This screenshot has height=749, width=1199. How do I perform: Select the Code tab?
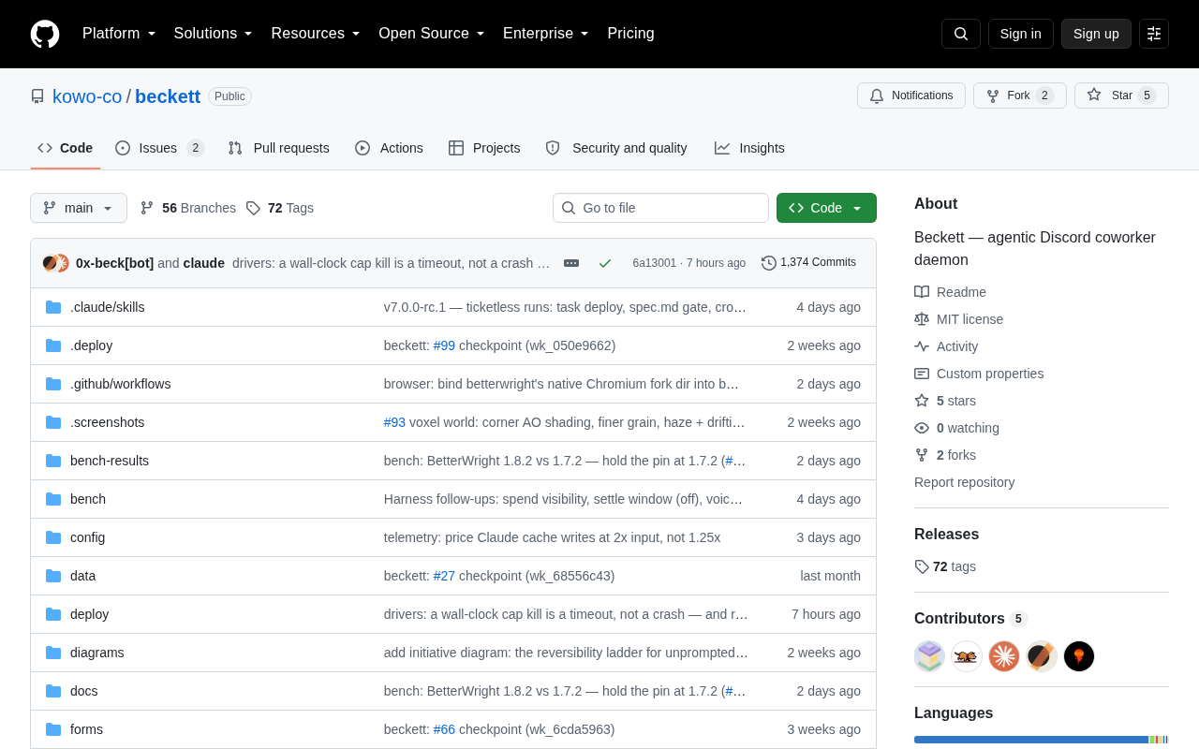click(x=66, y=148)
